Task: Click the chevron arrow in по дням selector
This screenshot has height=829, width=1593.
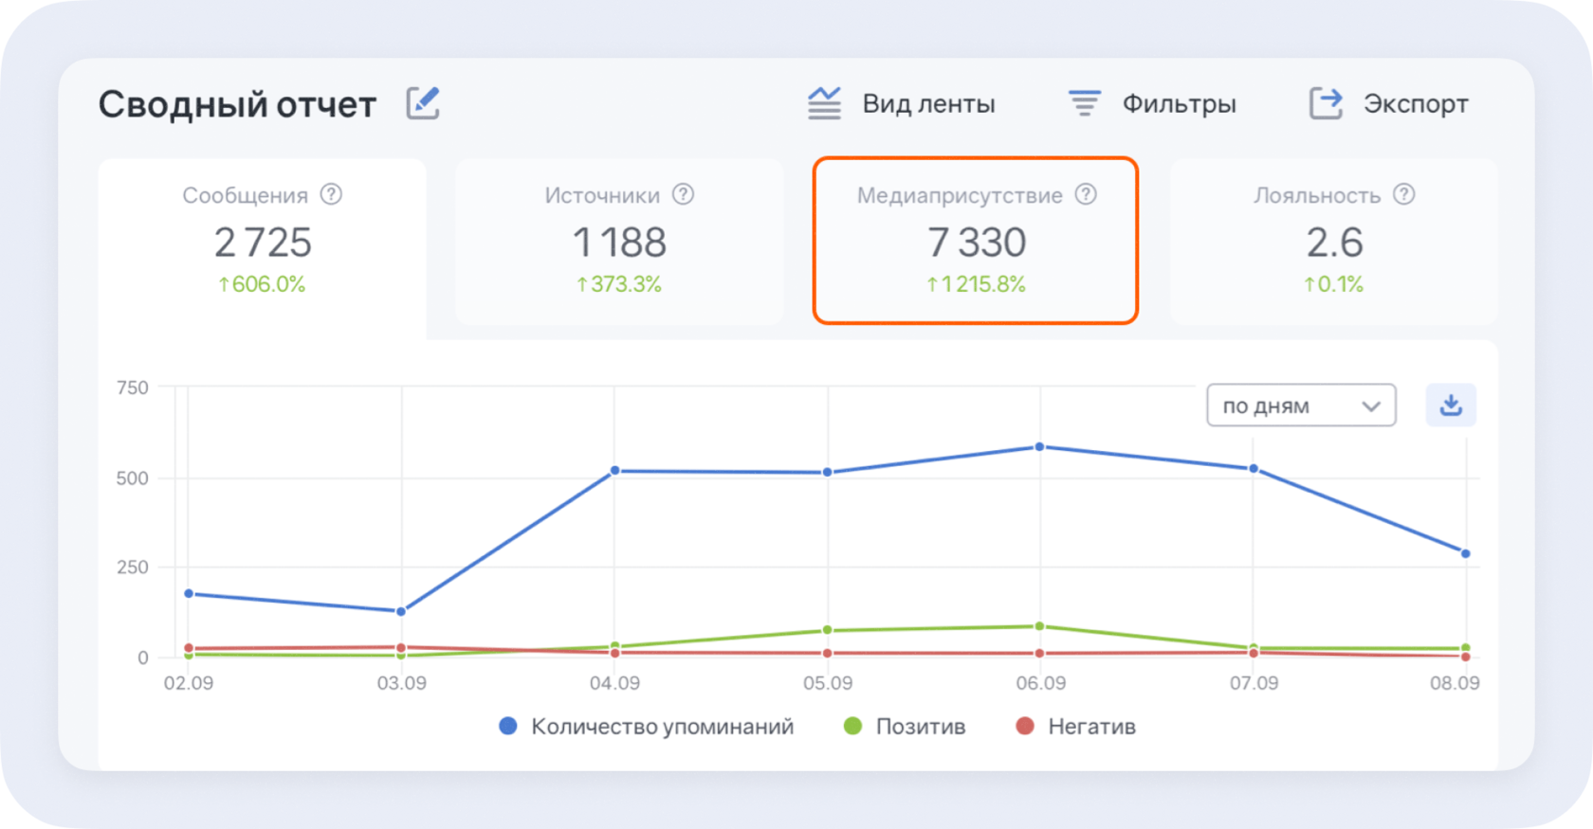Action: click(1370, 406)
